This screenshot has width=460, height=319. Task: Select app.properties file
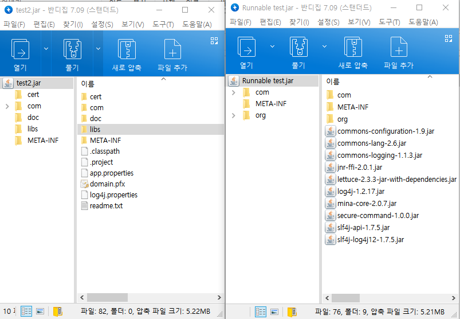click(107, 173)
